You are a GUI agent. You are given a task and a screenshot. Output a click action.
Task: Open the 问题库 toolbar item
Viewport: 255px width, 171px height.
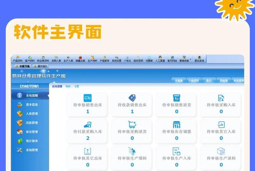click(149, 59)
